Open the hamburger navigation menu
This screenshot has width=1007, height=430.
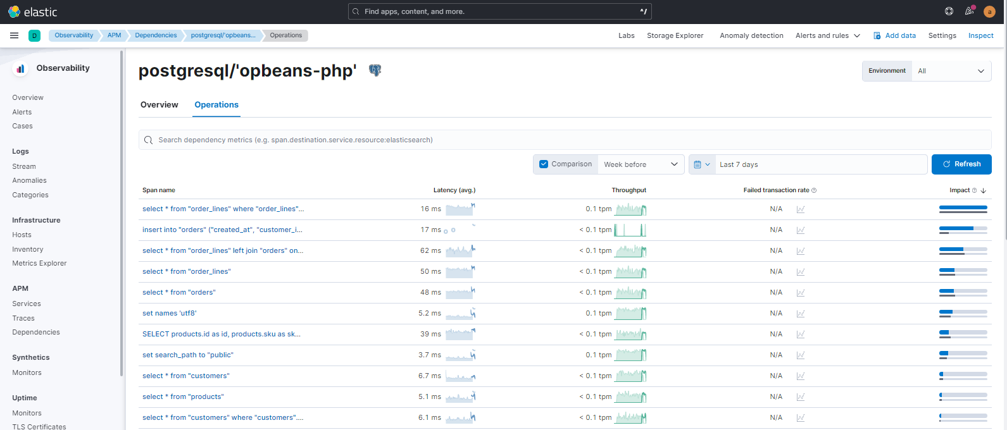pyautogui.click(x=14, y=35)
